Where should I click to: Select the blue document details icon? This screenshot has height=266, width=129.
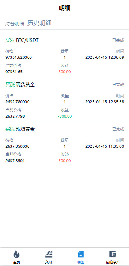[x=81, y=254]
